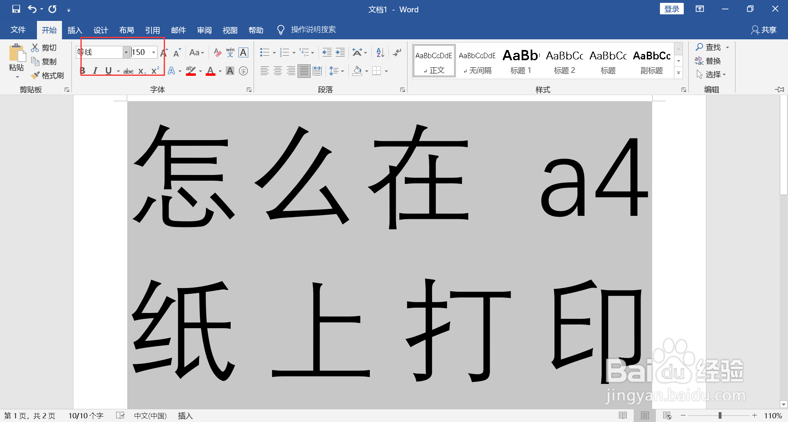Align text left
The image size is (788, 422).
tap(265, 71)
